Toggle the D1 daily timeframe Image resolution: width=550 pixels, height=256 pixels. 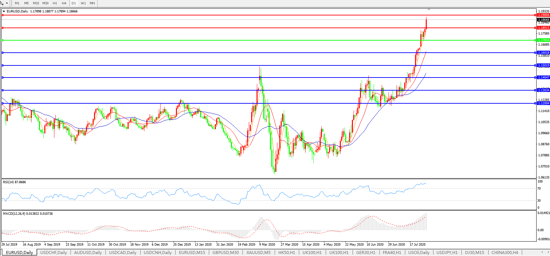[74, 3]
